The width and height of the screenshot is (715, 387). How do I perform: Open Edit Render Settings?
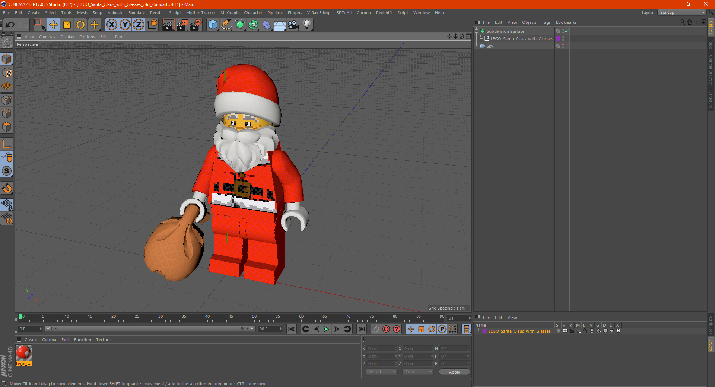point(196,25)
